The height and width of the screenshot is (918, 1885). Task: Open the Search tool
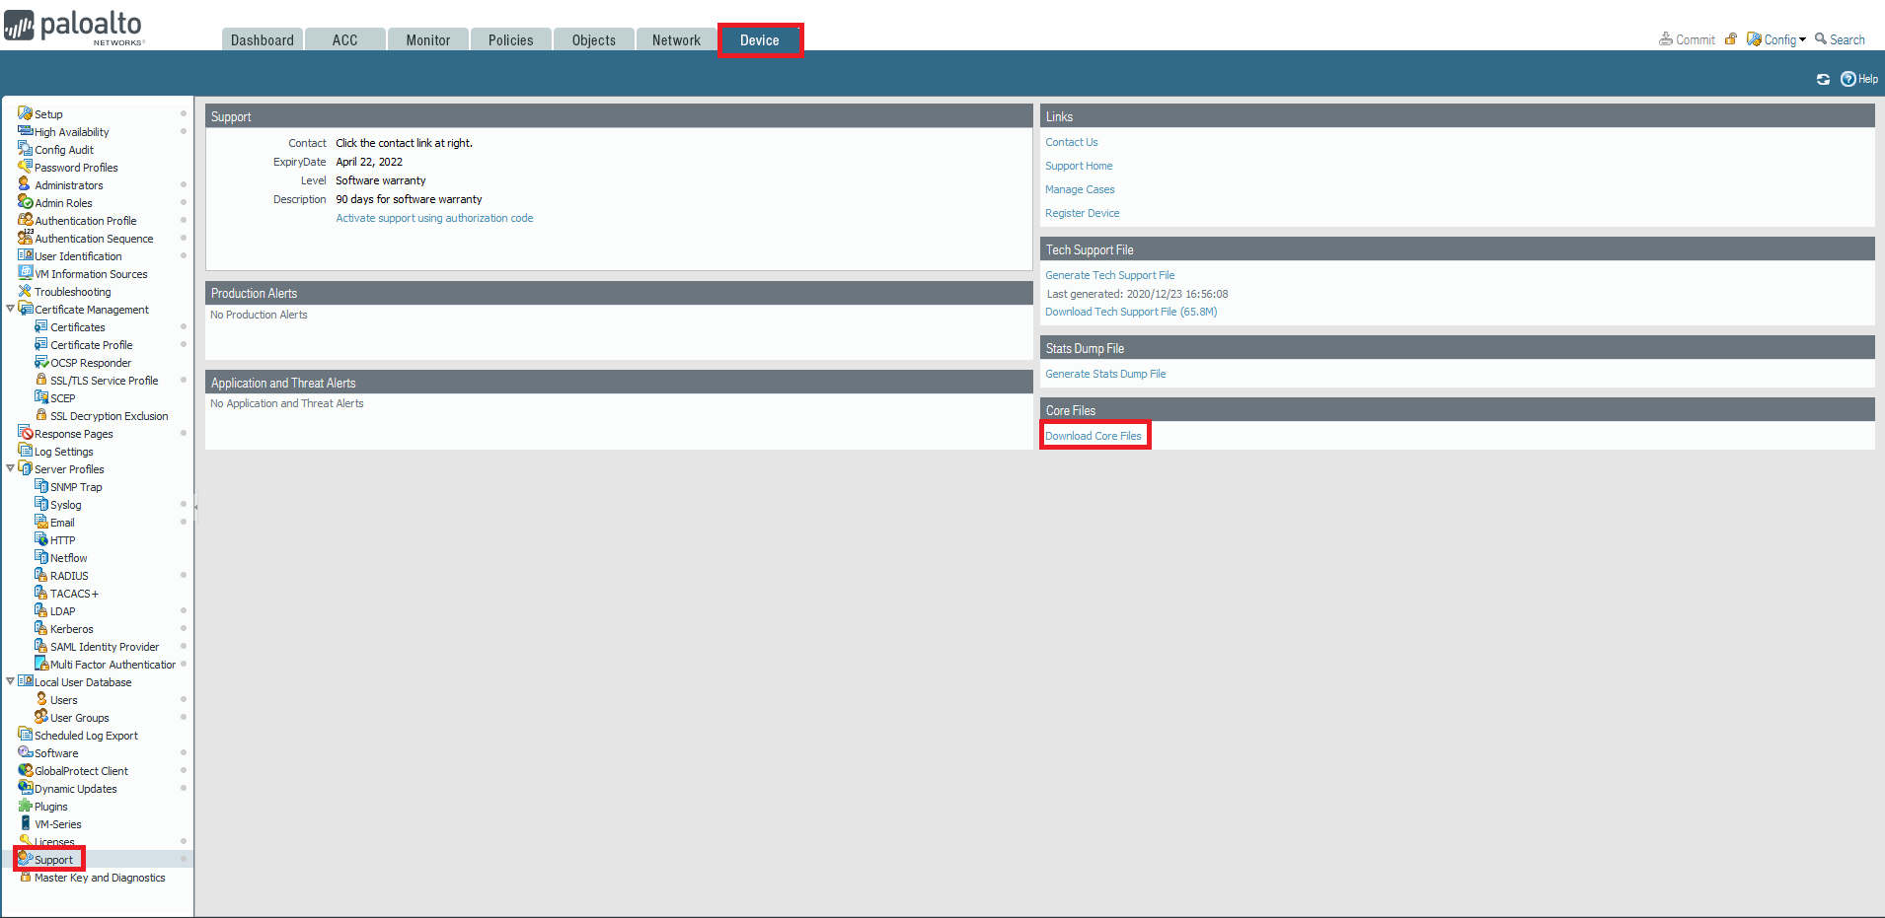click(1840, 39)
